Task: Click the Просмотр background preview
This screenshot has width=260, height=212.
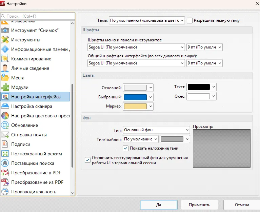Action: pyautogui.click(x=222, y=148)
